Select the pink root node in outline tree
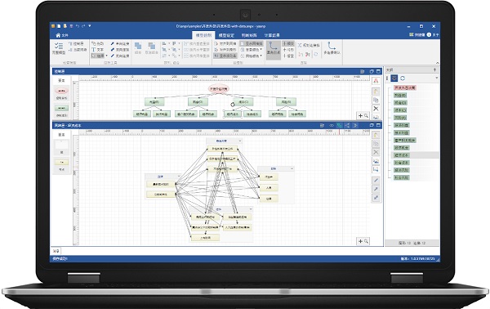Viewport: 490px width, 309px height. pyautogui.click(x=404, y=88)
